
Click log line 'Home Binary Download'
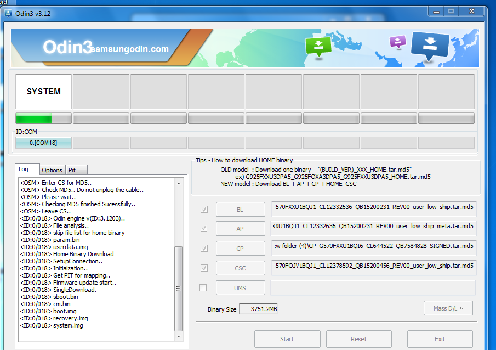tap(67, 254)
